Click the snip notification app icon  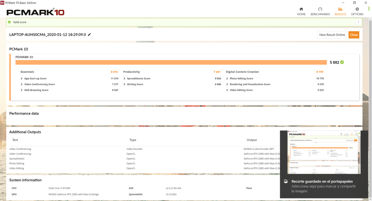286,181
